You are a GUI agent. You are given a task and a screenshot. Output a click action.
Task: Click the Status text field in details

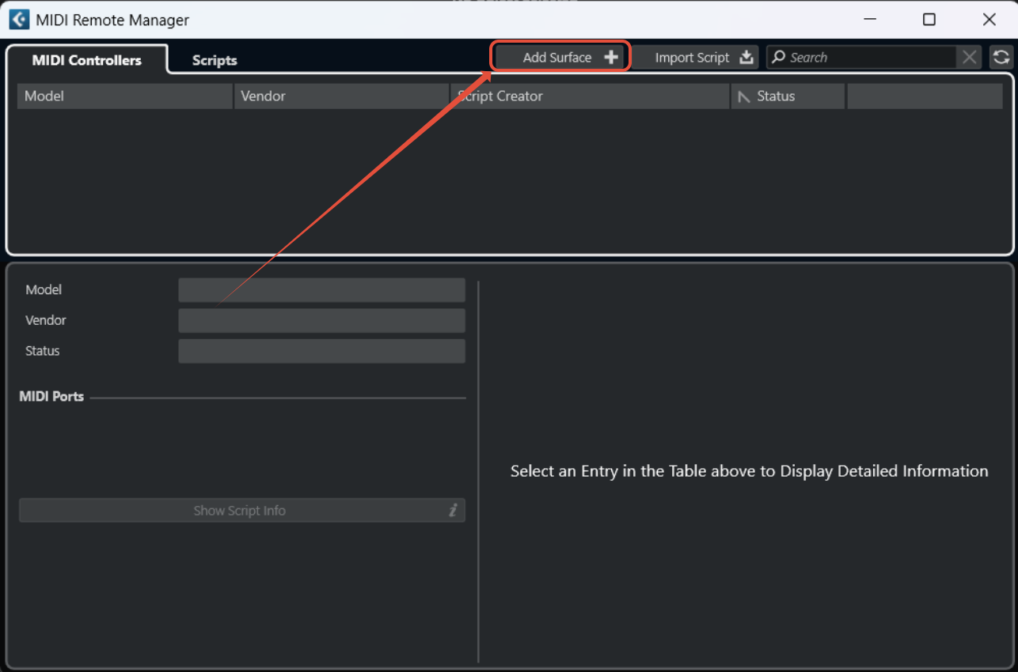[x=321, y=351]
